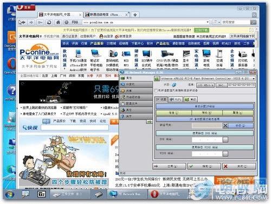This screenshot has height=204, width=271.
Task: Click the 确定(O) button with green check
Action: click(x=204, y=166)
